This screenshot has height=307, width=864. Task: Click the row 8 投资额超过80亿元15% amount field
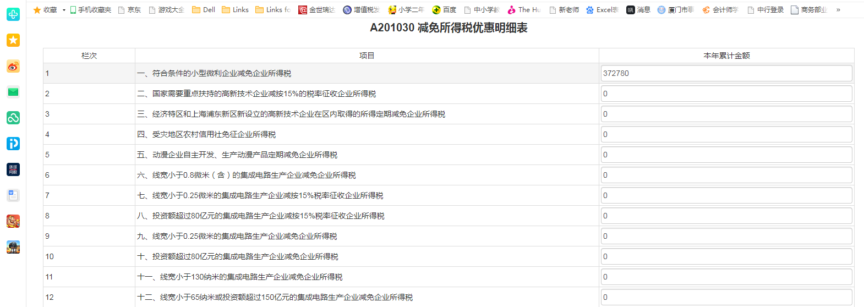[726, 216]
